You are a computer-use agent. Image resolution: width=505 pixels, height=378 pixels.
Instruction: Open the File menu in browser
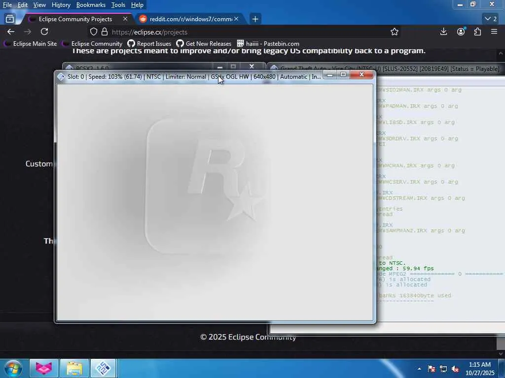(x=7, y=5)
